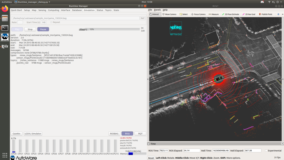Switch to the Setup tab
Image resolution: width=284 pixels, height=160 pixels.
tap(27, 10)
